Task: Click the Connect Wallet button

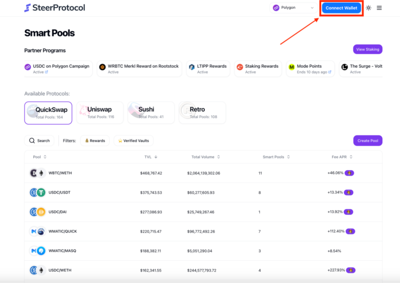Action: pos(341,8)
